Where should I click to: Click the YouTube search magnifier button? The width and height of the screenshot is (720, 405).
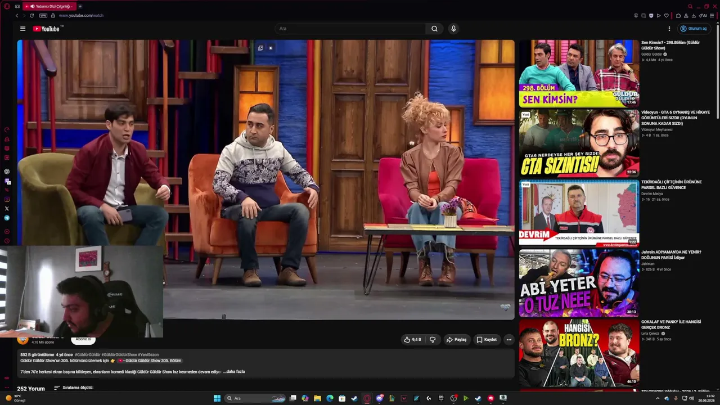coord(434,29)
